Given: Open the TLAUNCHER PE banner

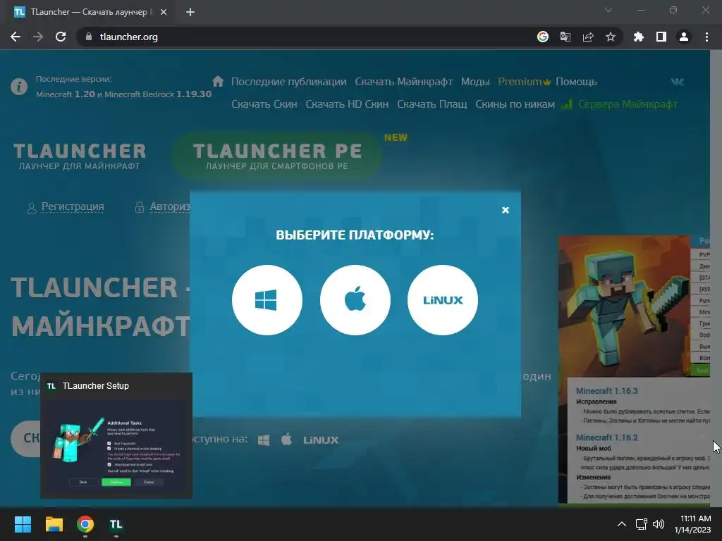Looking at the screenshot, I should tap(277, 156).
